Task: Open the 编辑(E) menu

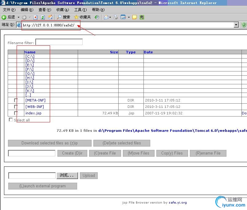Action: pyautogui.click(x=27, y=10)
